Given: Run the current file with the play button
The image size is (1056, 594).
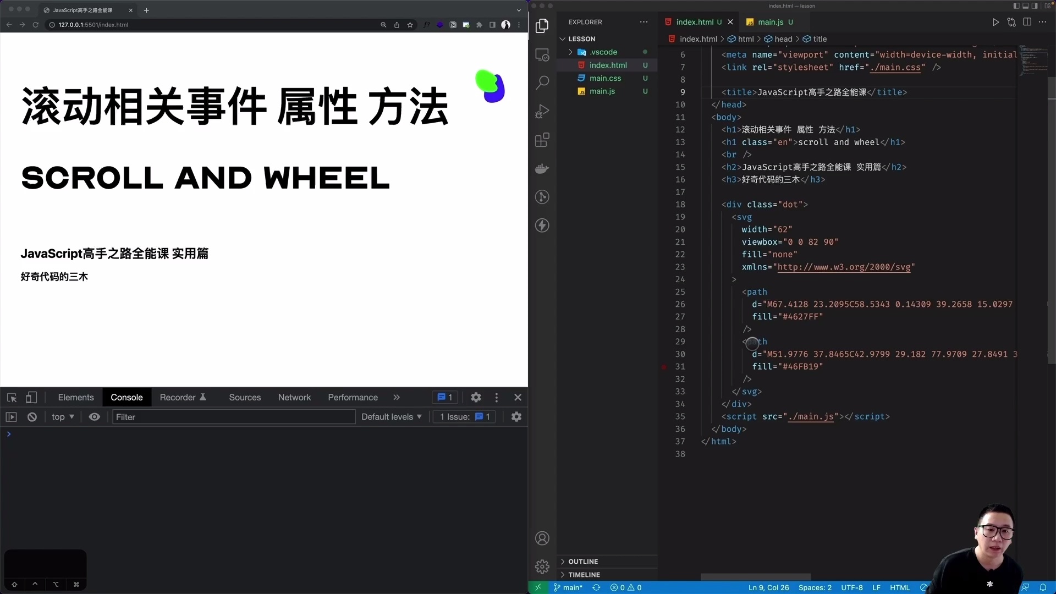Looking at the screenshot, I should click(996, 22).
